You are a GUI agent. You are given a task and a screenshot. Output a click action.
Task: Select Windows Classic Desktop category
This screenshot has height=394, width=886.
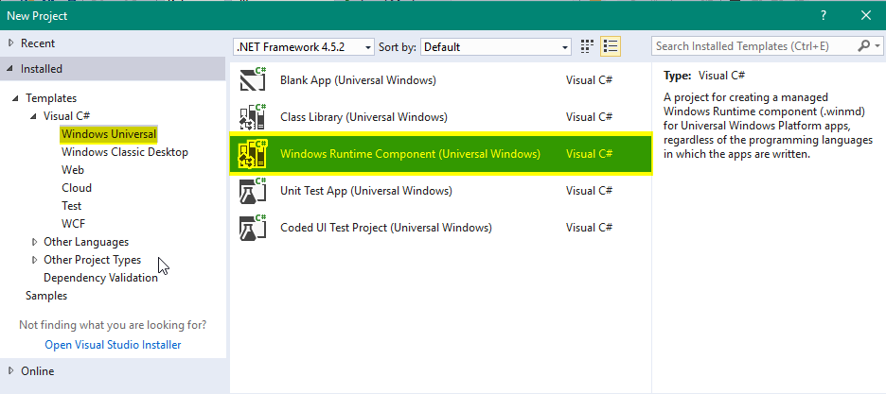tap(125, 152)
